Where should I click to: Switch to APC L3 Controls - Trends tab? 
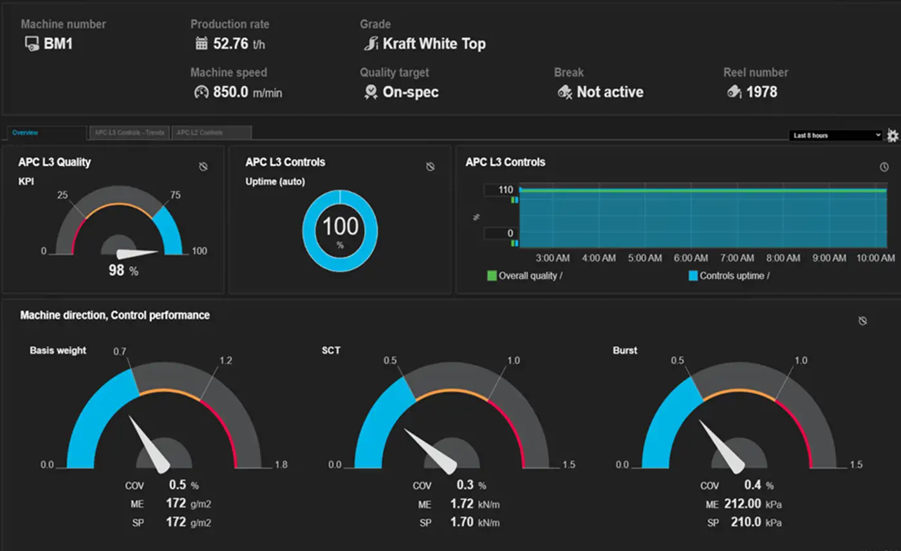tap(130, 133)
